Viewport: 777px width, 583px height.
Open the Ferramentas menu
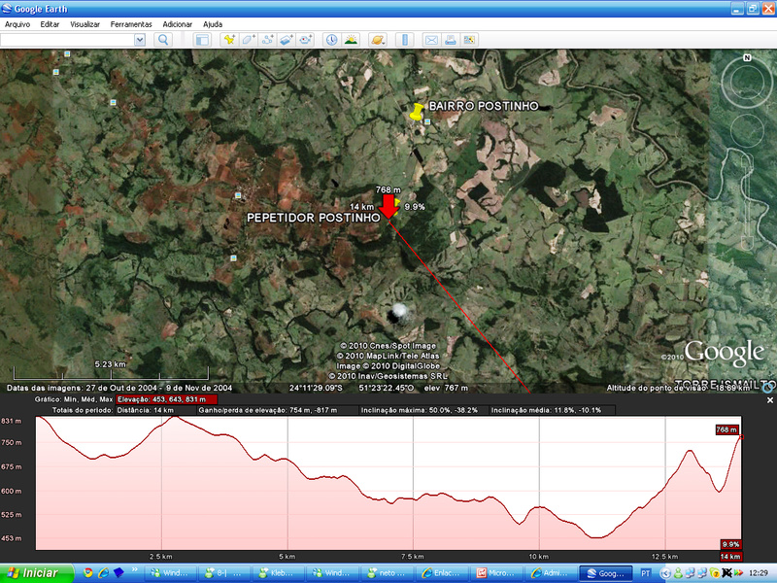(x=131, y=24)
